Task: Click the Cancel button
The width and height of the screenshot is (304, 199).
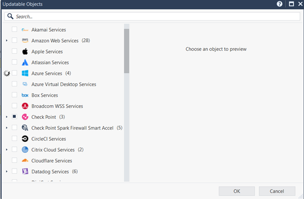Action: (x=277, y=191)
